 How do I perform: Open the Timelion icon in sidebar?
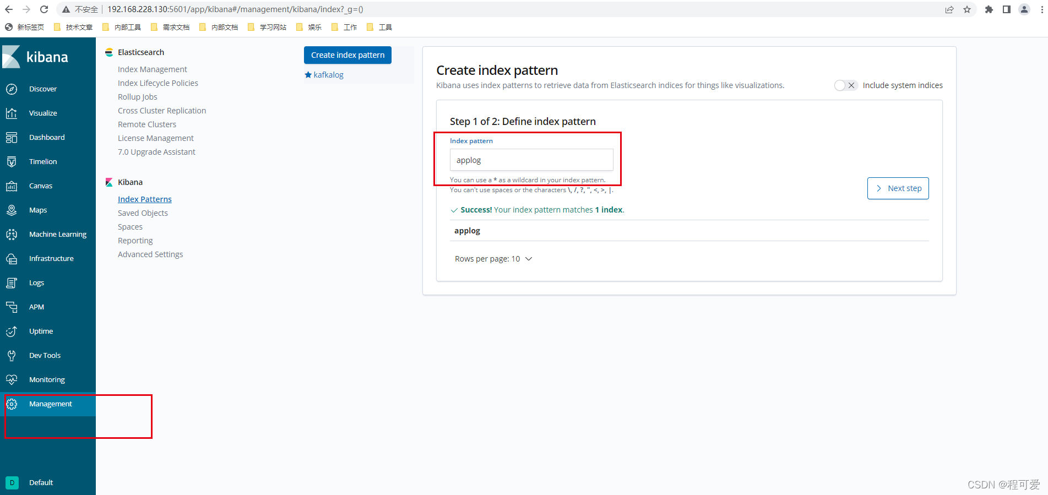click(12, 162)
